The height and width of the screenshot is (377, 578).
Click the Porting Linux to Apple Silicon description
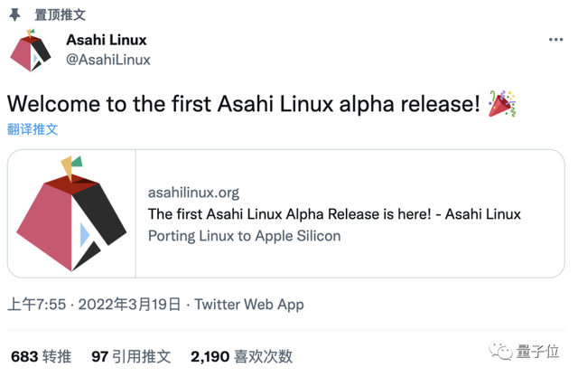pos(244,236)
